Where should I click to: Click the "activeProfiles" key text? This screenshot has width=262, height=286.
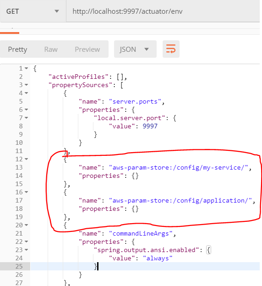79,77
